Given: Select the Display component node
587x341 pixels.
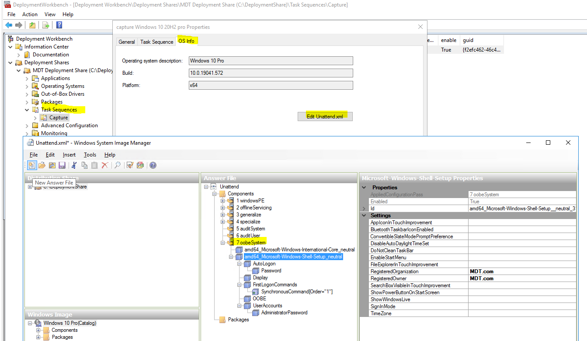Looking at the screenshot, I should (260, 278).
